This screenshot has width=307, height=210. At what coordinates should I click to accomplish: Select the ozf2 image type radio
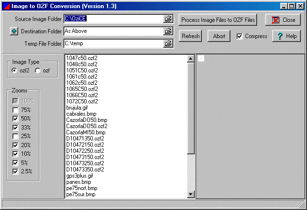[14, 70]
